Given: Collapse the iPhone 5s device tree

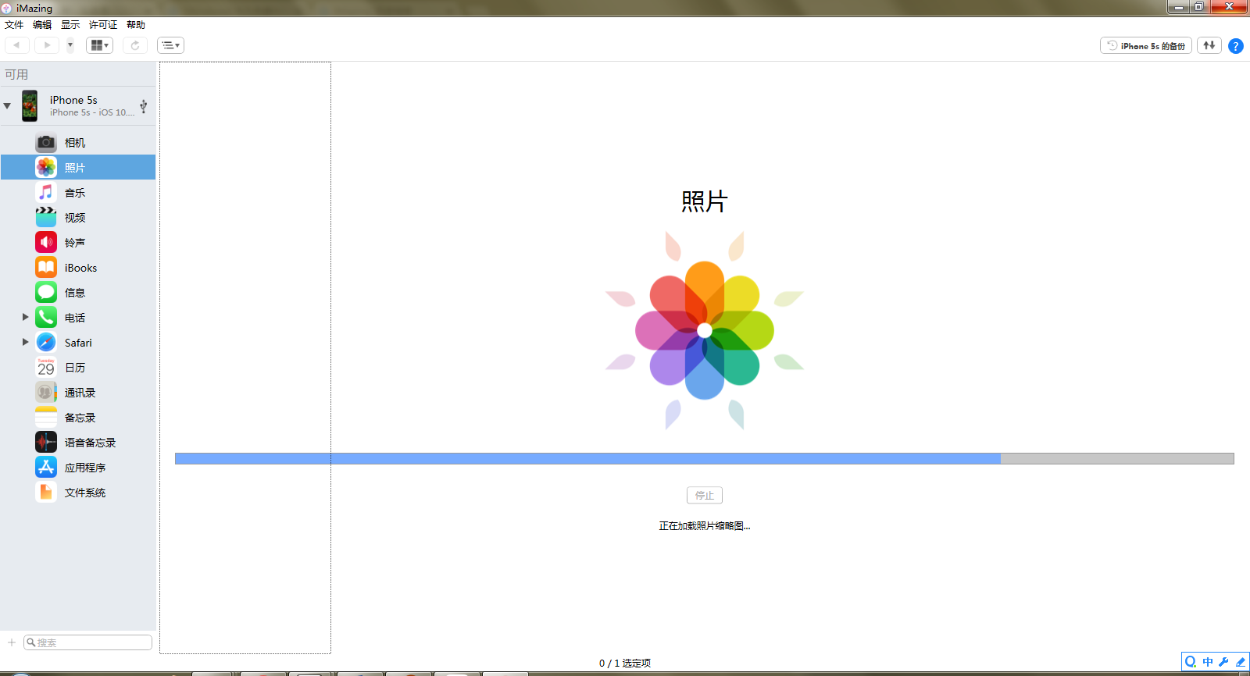Looking at the screenshot, I should pyautogui.click(x=7, y=105).
